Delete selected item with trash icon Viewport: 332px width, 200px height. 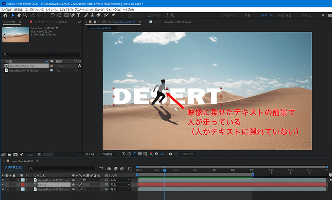(x=39, y=154)
